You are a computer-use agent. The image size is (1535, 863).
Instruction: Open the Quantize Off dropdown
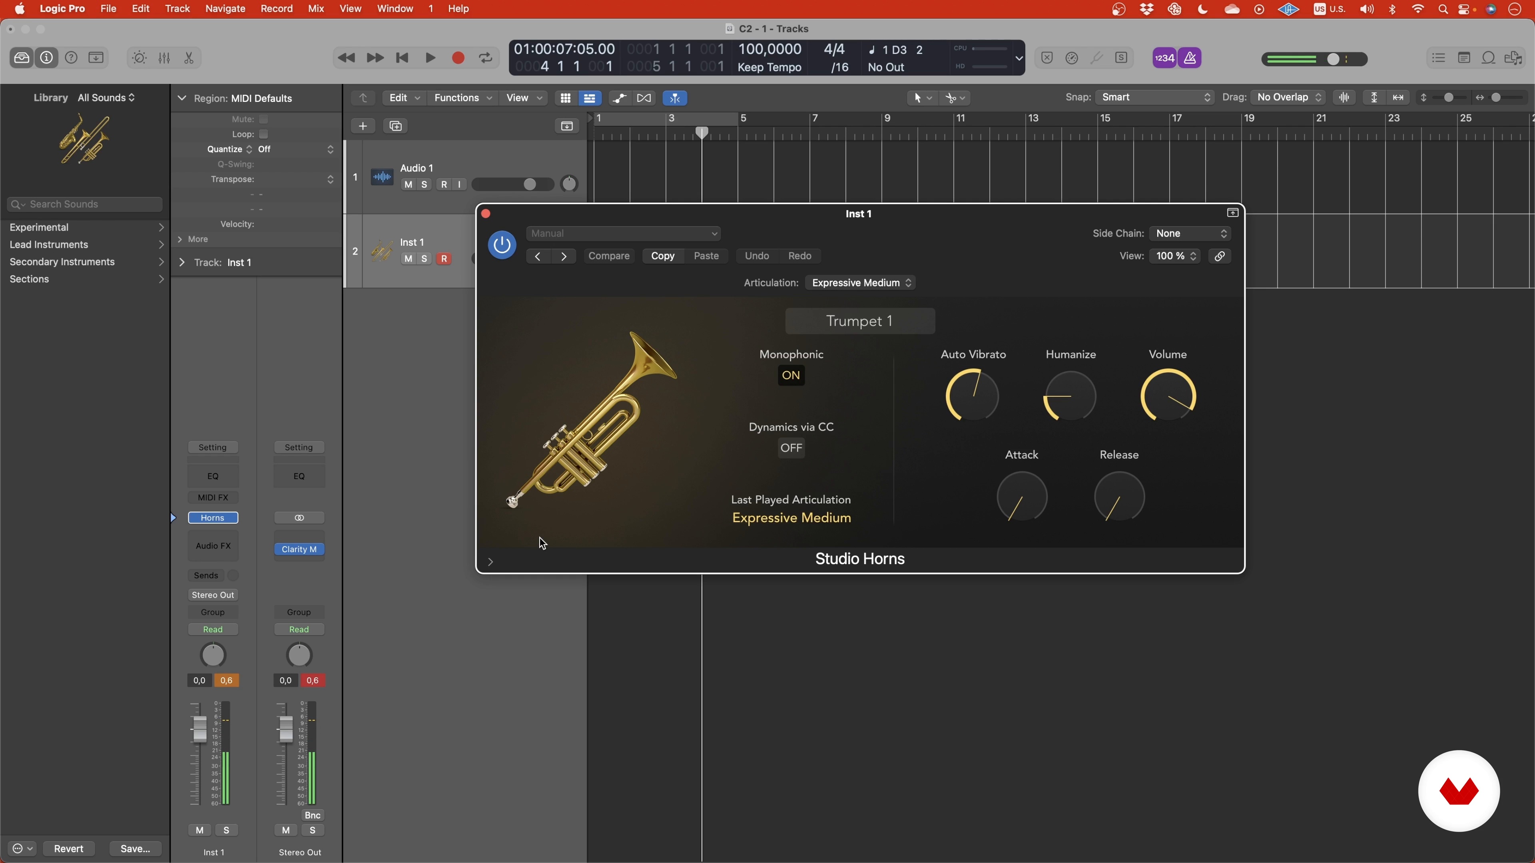pyautogui.click(x=295, y=149)
